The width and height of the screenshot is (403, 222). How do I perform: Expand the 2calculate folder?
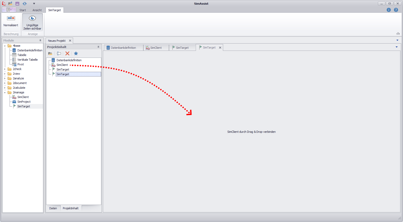[x=5, y=88]
